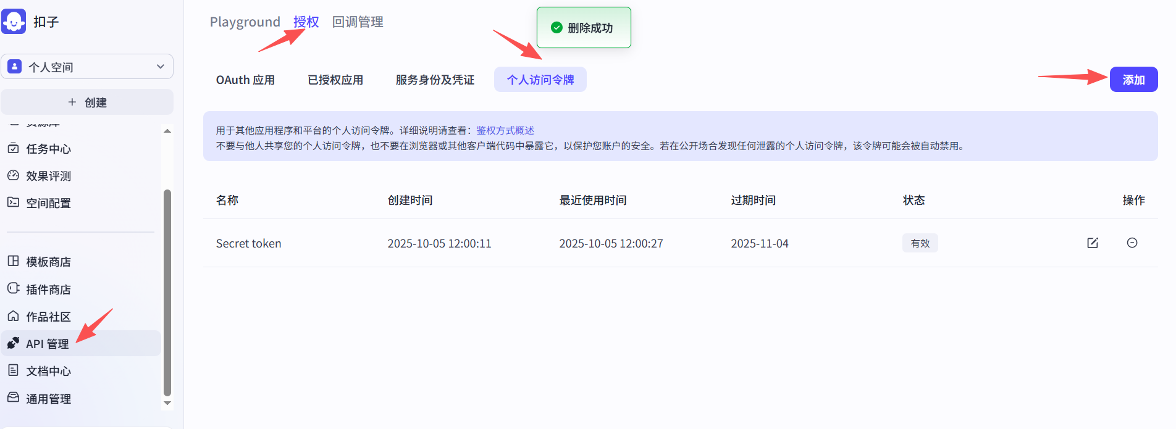Open the Task Center (任务中心) icon
This screenshot has height=429, width=1176.
(x=13, y=149)
